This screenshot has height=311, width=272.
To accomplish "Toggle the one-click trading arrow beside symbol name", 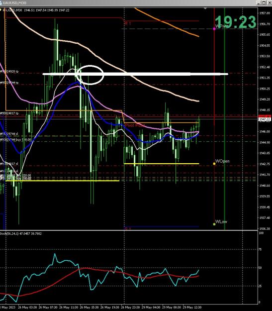I will click(0, 10).
